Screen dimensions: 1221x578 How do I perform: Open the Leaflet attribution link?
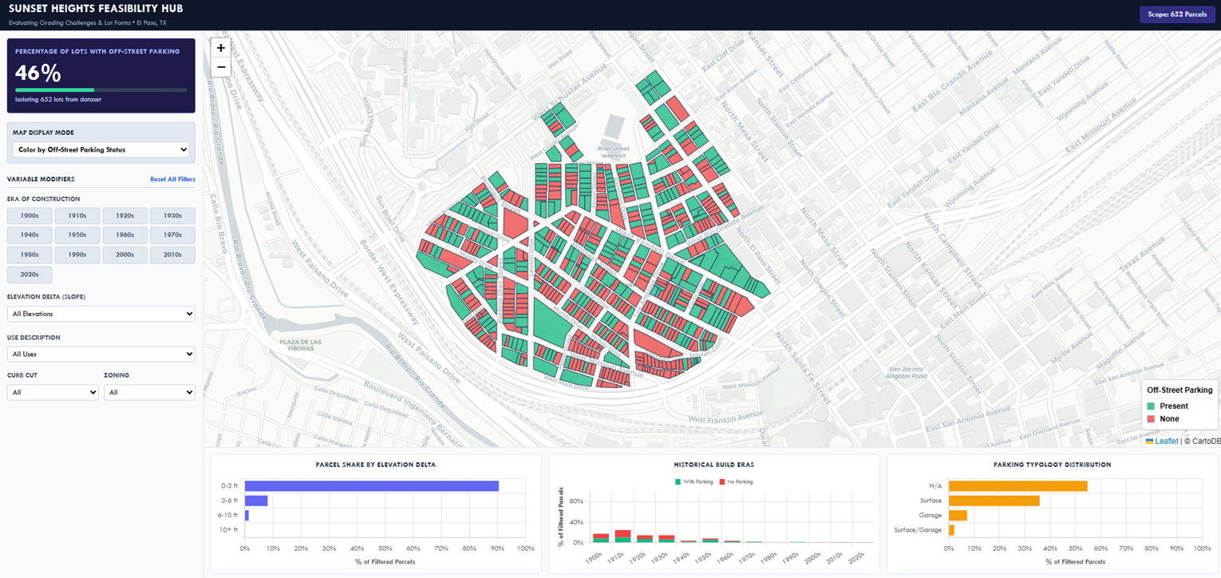pyautogui.click(x=1167, y=441)
